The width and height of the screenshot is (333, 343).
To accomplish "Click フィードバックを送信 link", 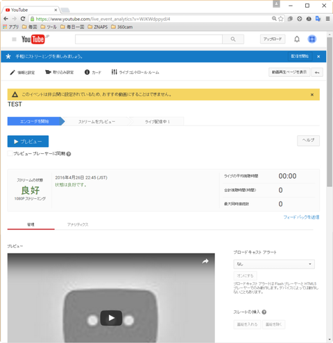I will tap(301, 217).
